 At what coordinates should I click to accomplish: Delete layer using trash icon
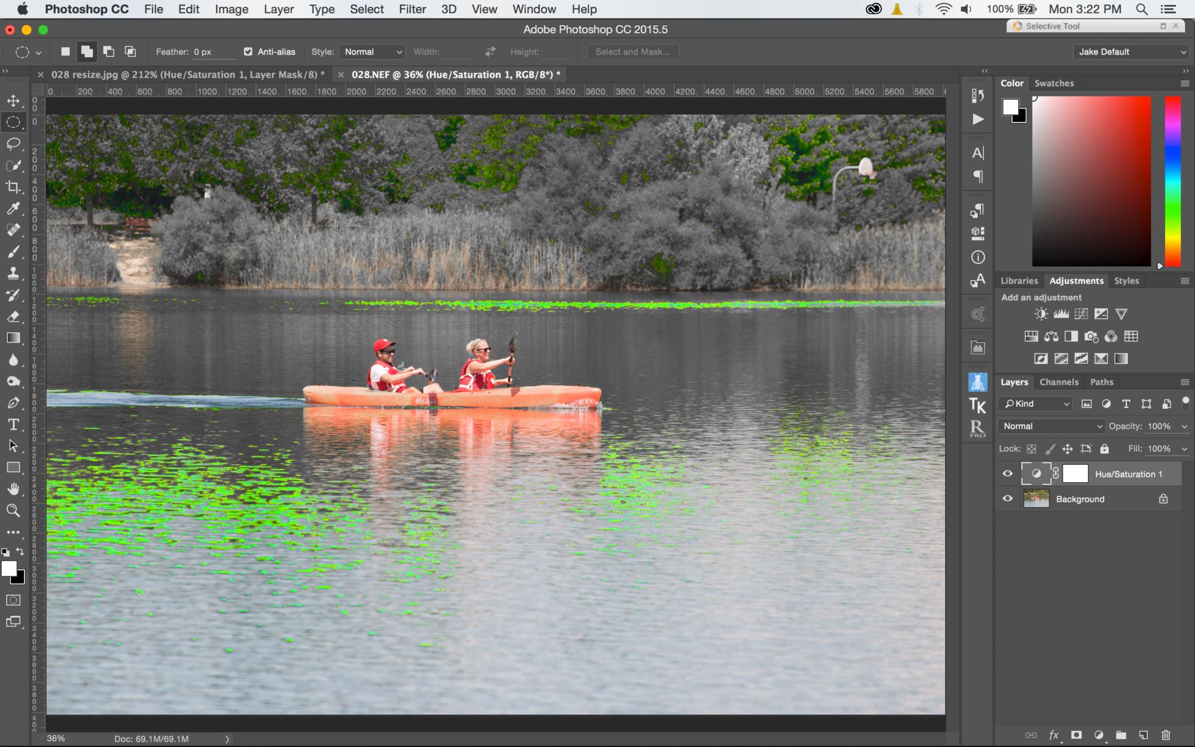click(1166, 735)
